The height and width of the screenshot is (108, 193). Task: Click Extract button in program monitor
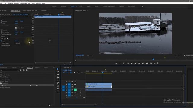tap(151, 63)
